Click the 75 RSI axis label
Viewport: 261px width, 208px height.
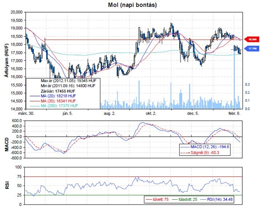click(20, 177)
